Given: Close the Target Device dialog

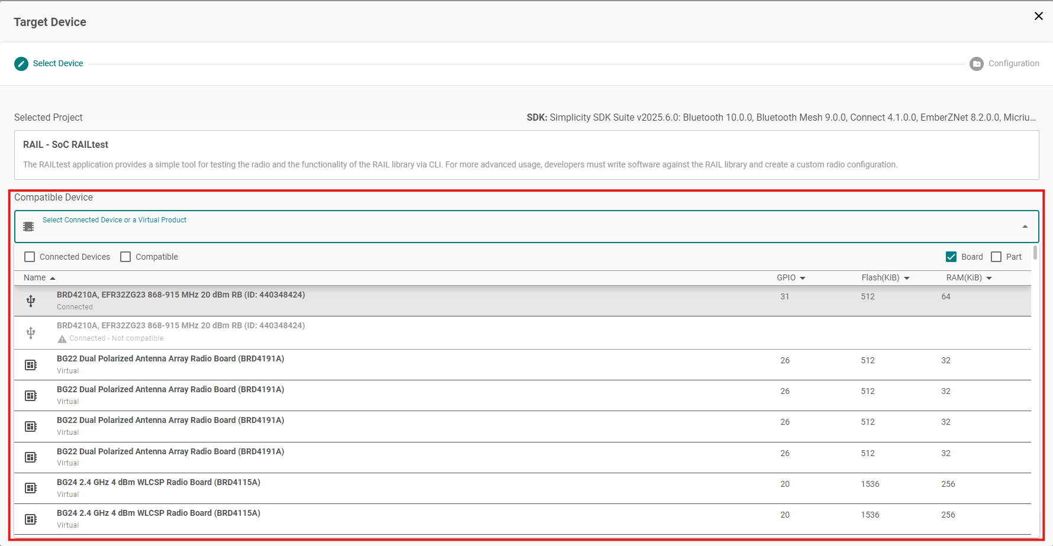Looking at the screenshot, I should pyautogui.click(x=1038, y=16).
